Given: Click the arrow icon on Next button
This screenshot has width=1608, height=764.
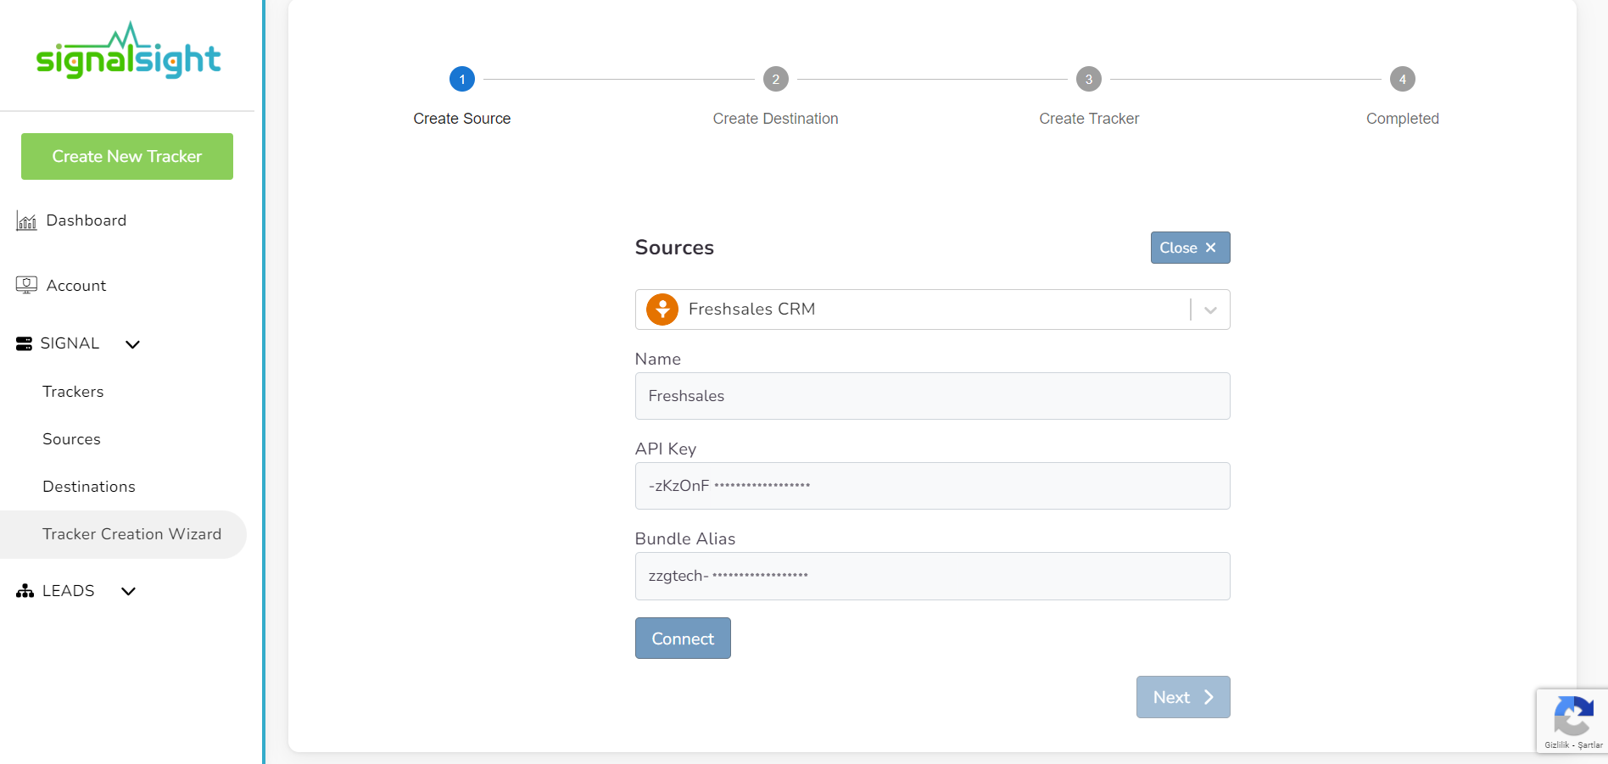Looking at the screenshot, I should pos(1209,697).
